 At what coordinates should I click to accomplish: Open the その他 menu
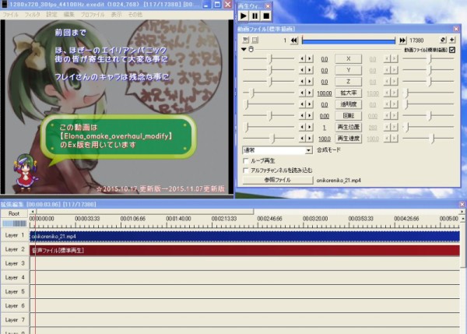135,15
